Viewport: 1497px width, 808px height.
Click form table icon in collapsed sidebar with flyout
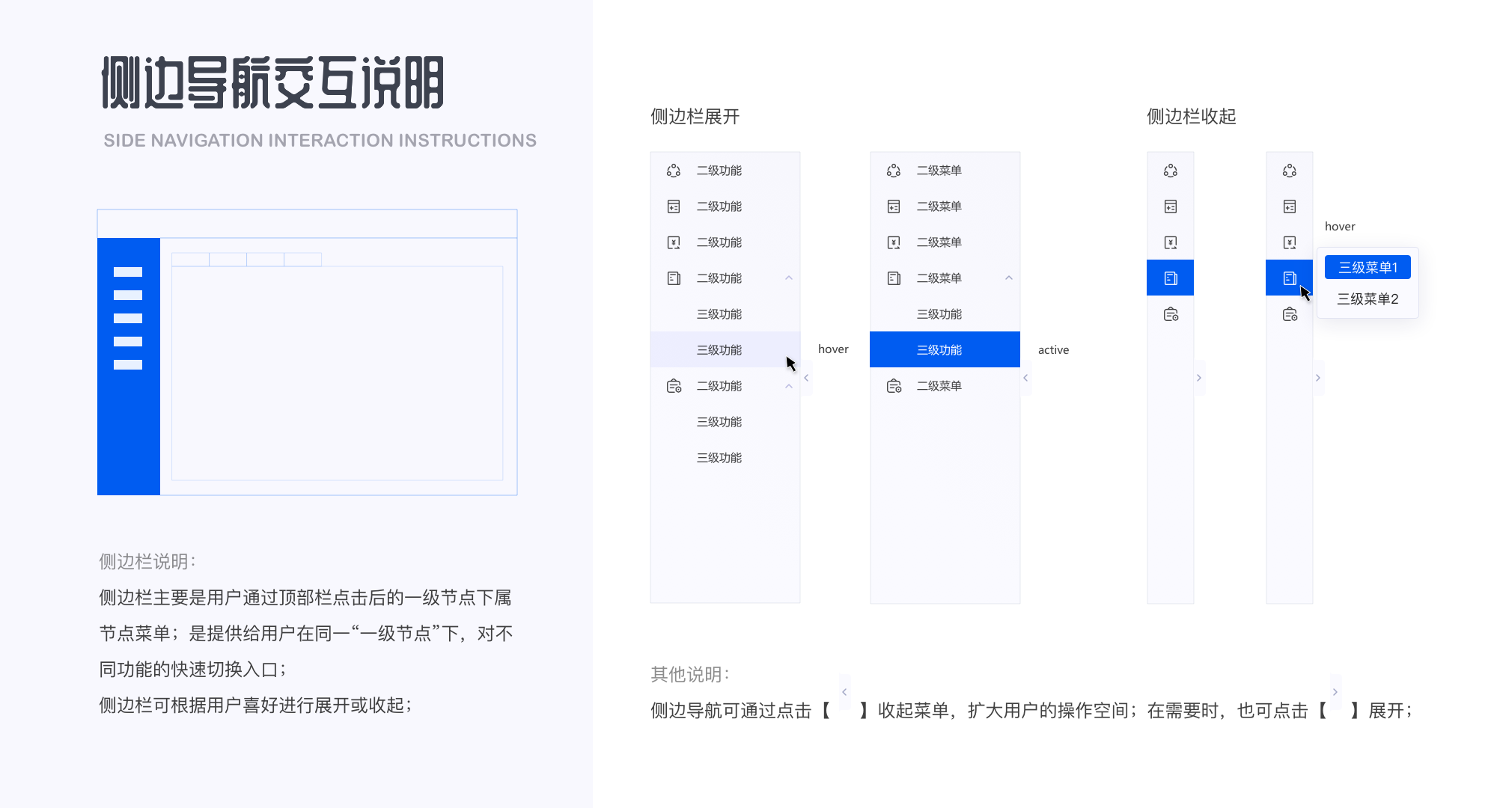1290,206
